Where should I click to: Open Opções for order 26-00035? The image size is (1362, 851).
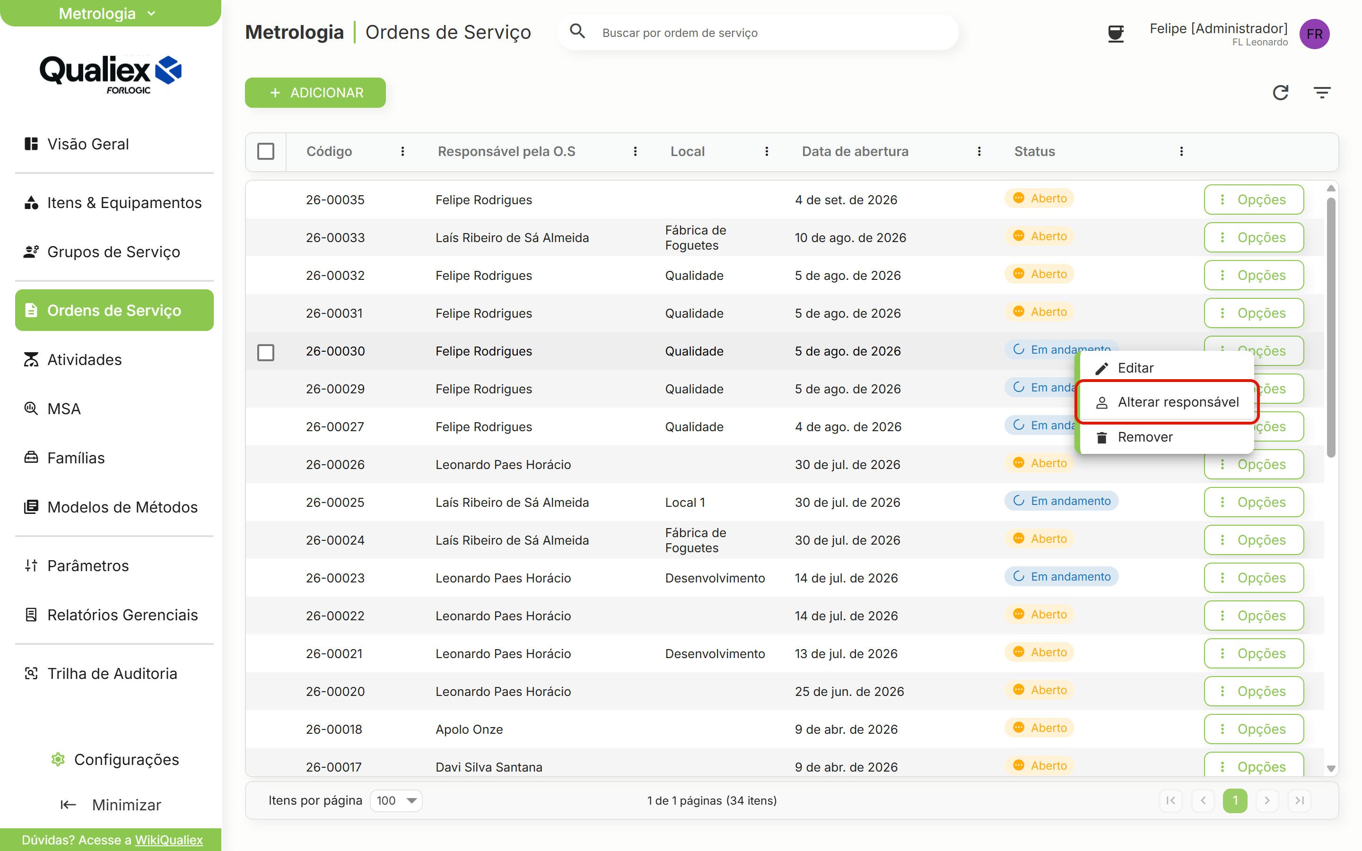point(1253,199)
